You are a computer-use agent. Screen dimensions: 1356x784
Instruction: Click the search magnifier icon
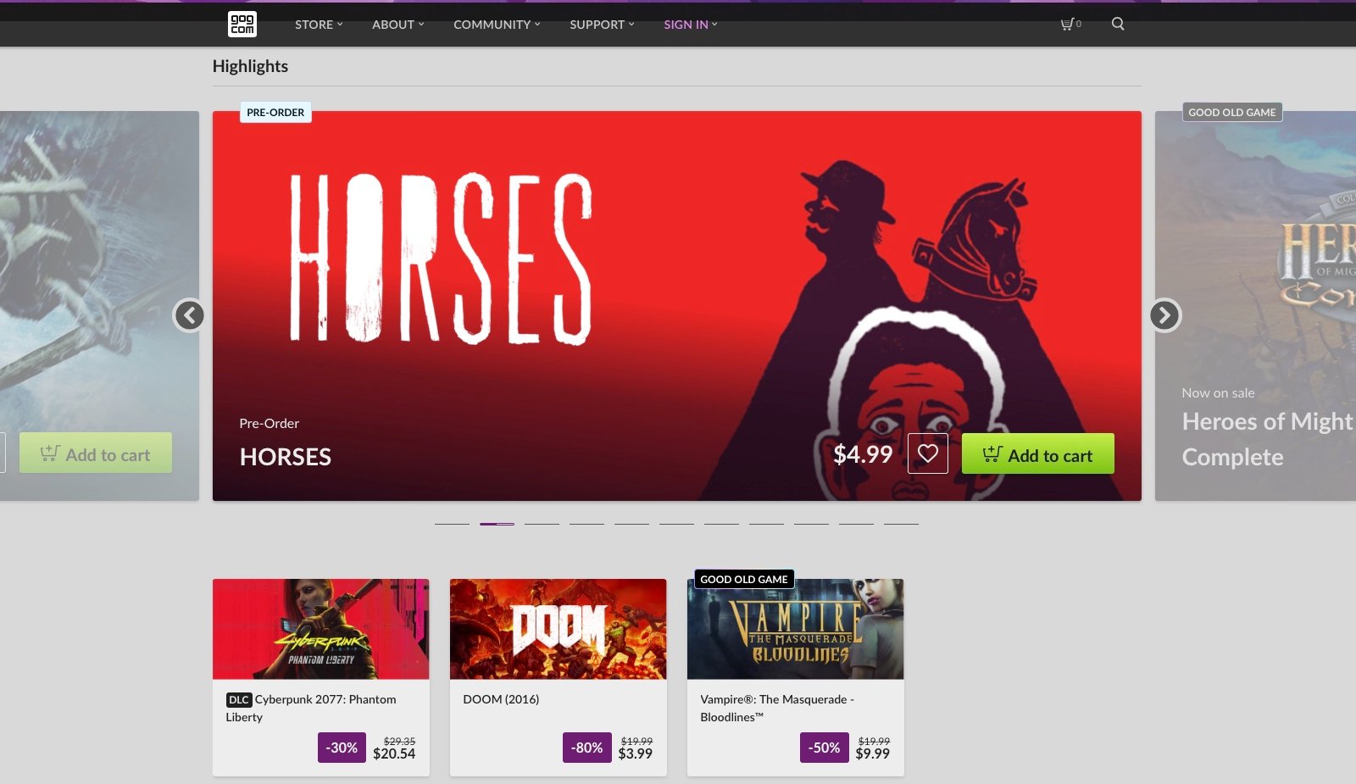(1118, 24)
